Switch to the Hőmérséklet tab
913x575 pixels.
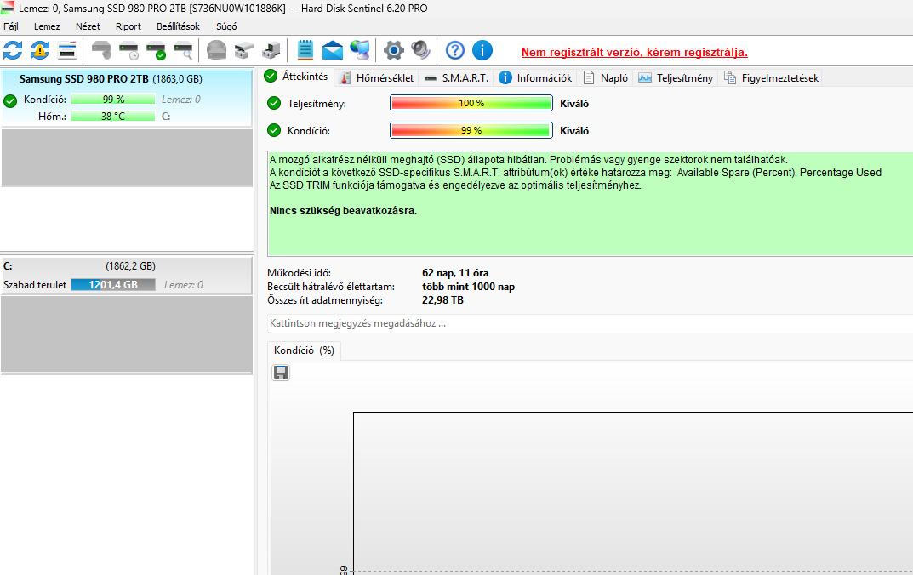click(x=377, y=77)
